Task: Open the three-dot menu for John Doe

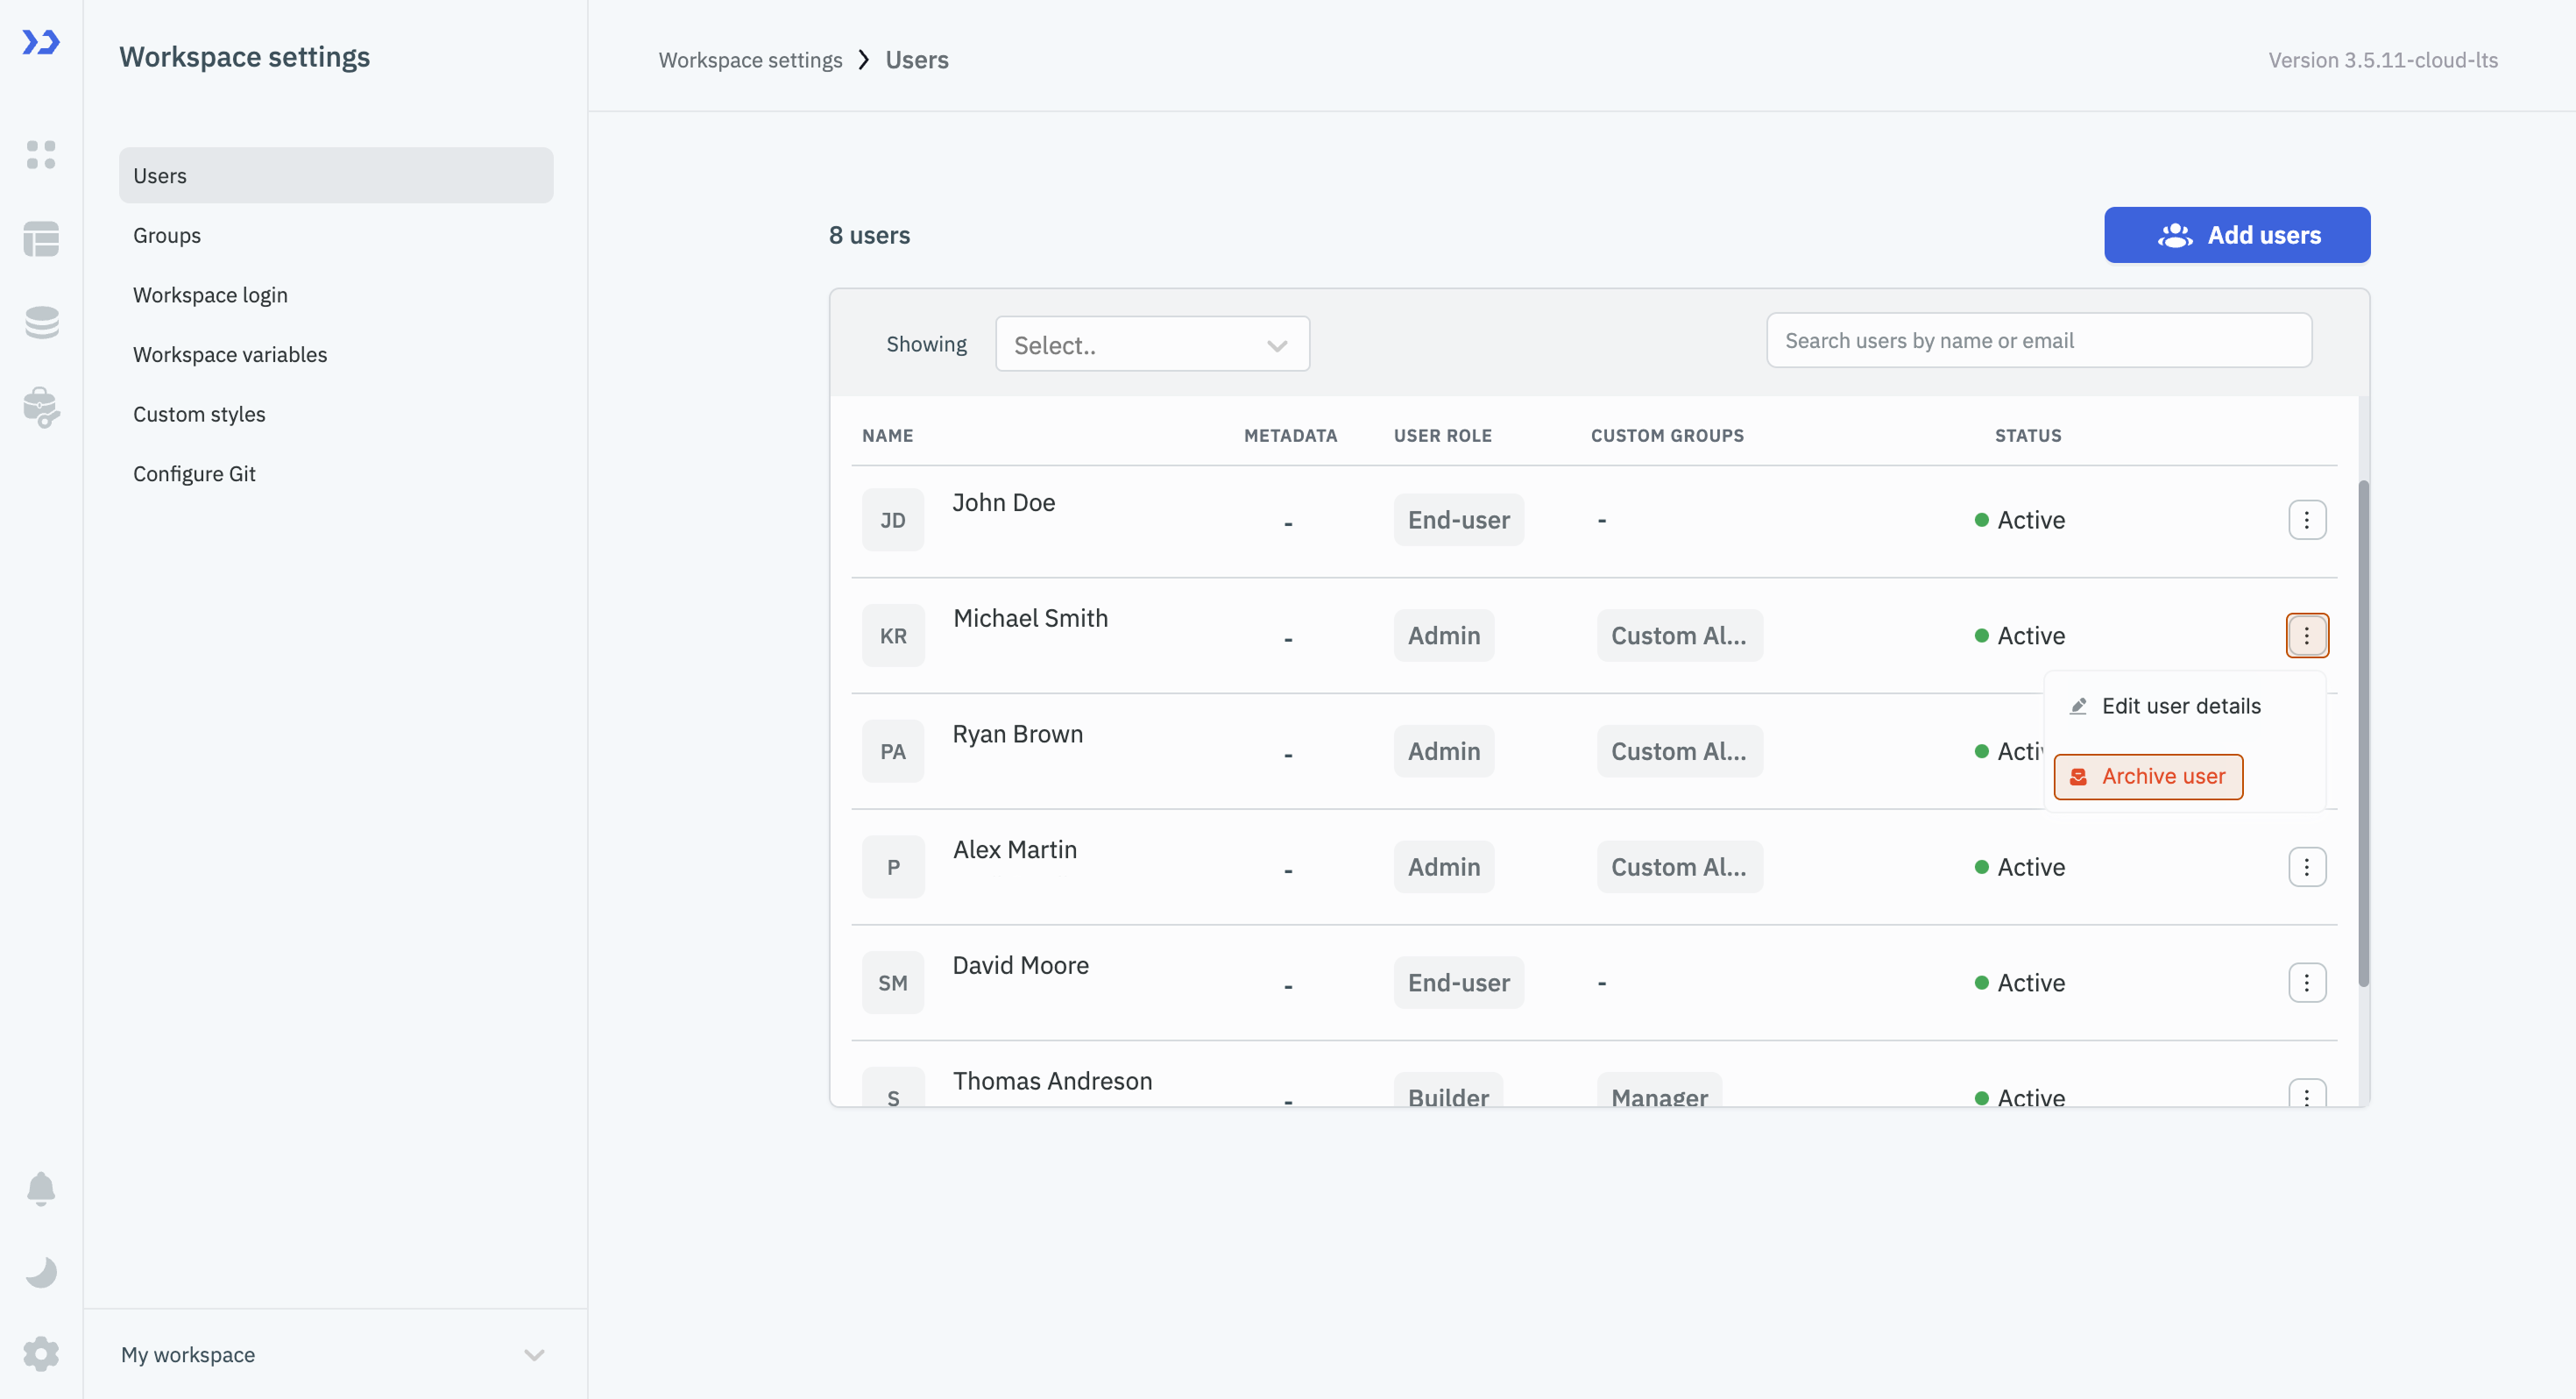Action: click(x=2307, y=520)
